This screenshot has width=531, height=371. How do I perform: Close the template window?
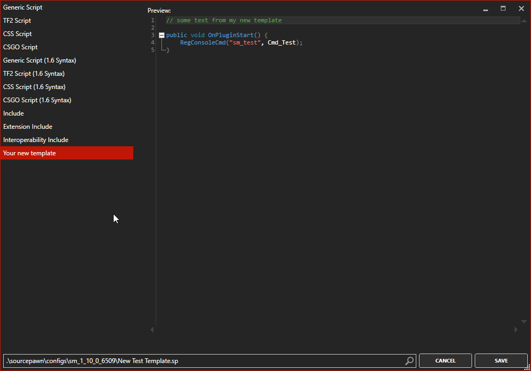521,8
